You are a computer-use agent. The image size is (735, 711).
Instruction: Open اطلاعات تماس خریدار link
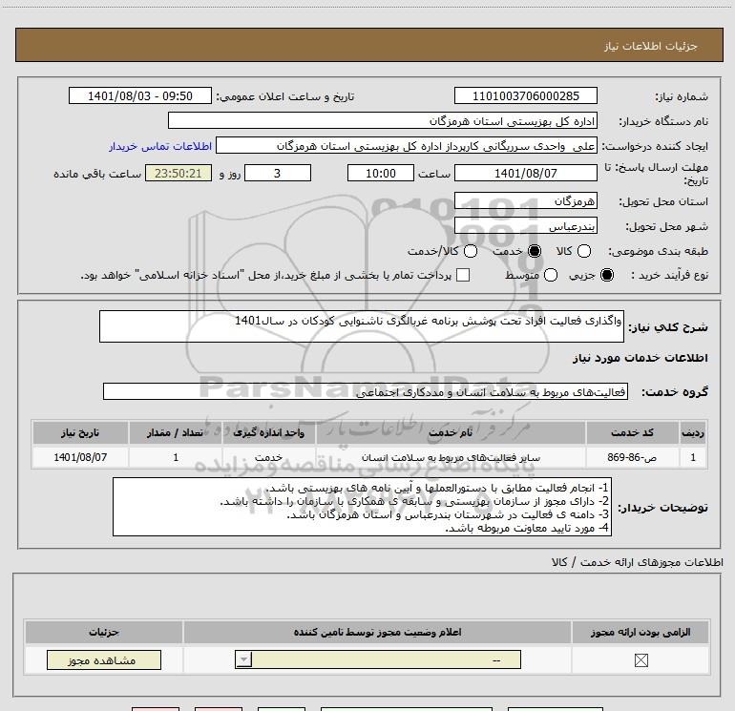point(160,146)
